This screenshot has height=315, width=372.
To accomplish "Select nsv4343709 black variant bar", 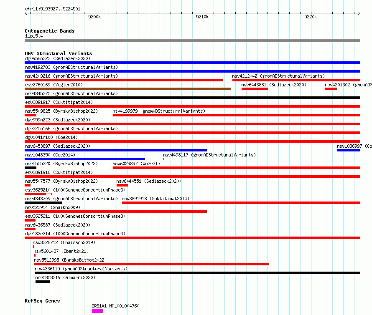I will (x=43, y=203).
